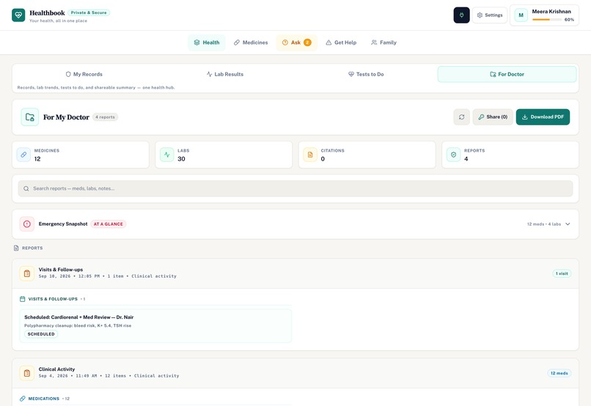Select the My Records sub-tab
The width and height of the screenshot is (591, 406).
coord(84,74)
